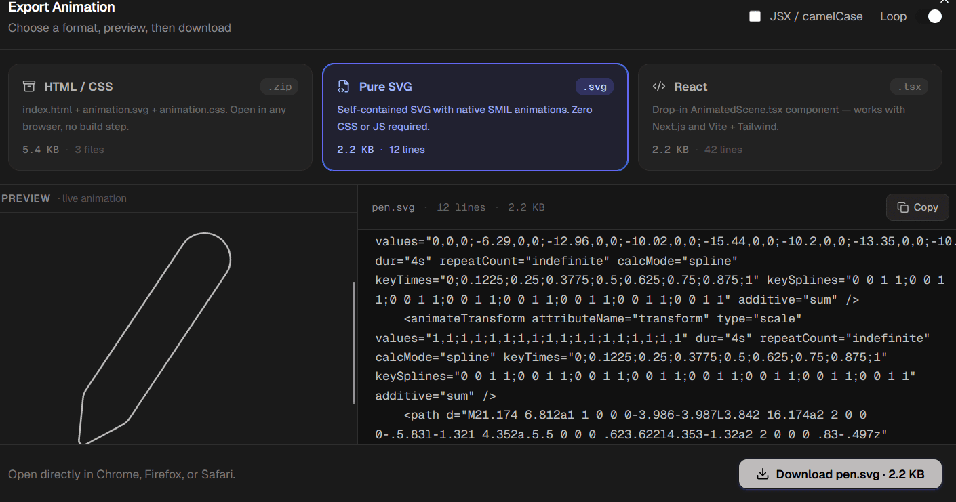Select the Pure SVG export card
This screenshot has width=956, height=502.
(x=475, y=117)
